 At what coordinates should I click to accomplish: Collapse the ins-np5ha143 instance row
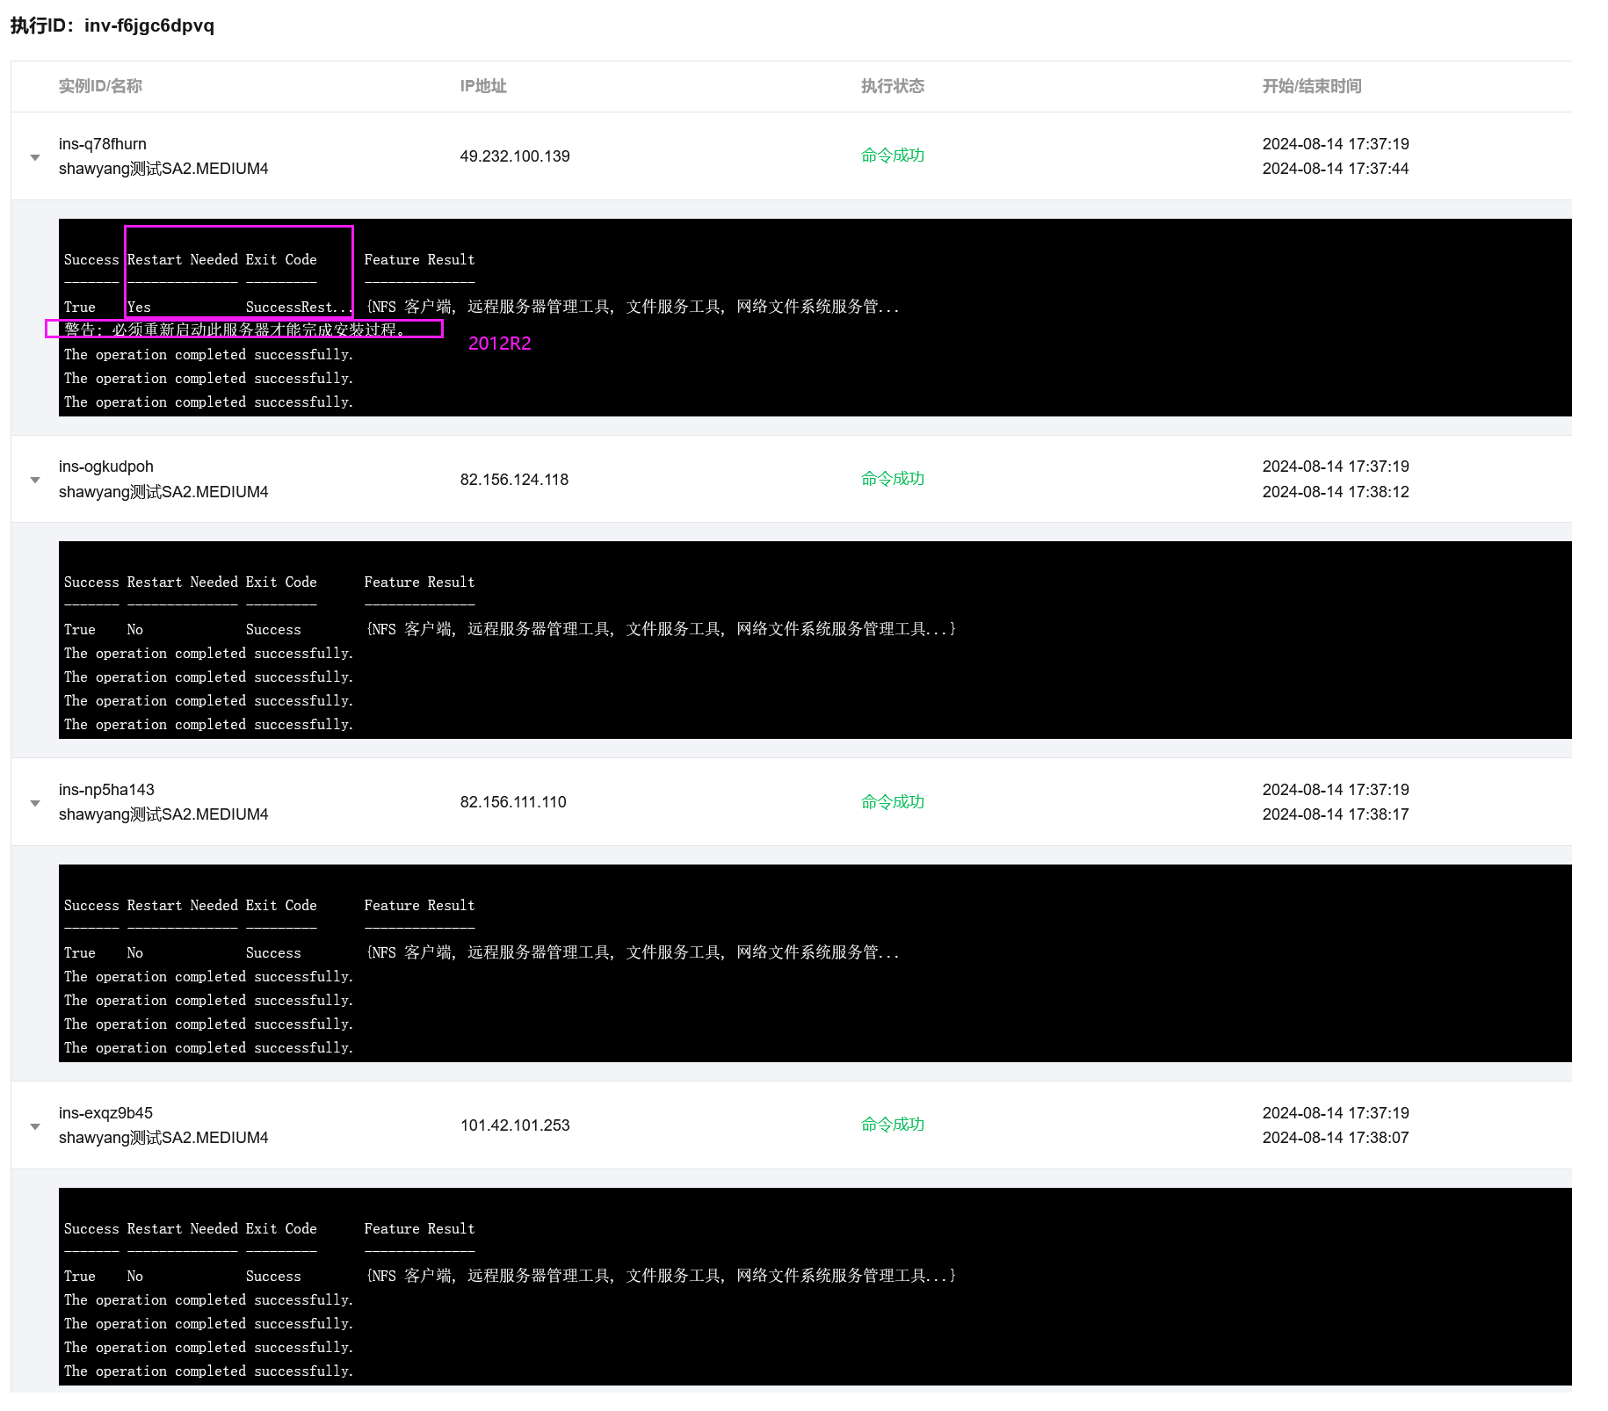point(35,803)
